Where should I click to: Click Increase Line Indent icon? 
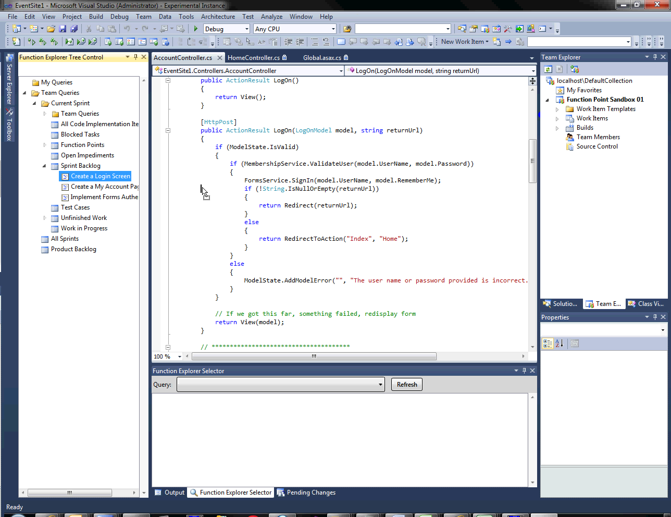pos(300,42)
